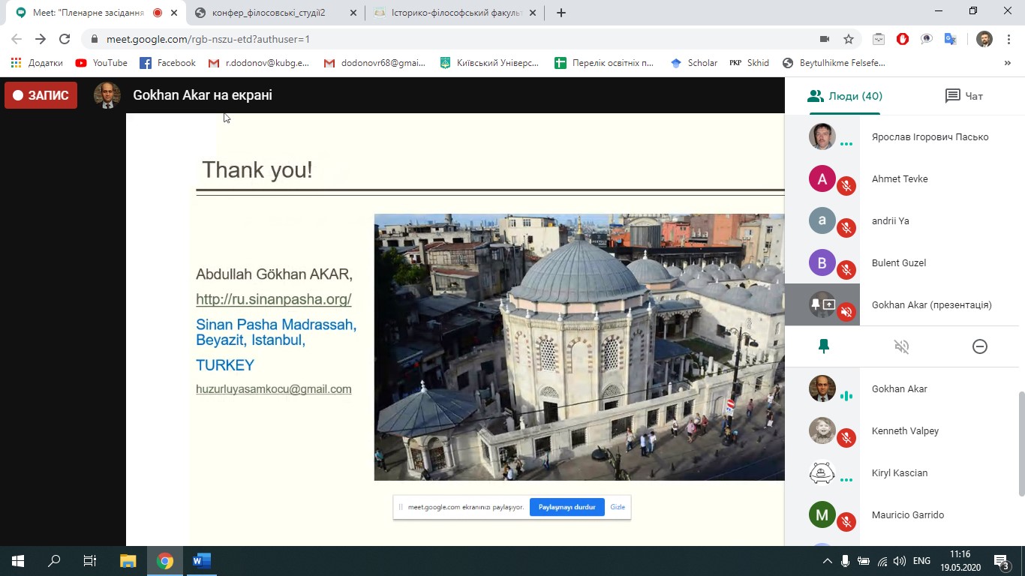Bookmark this page with the star icon
This screenshot has width=1025, height=576.
(x=849, y=39)
